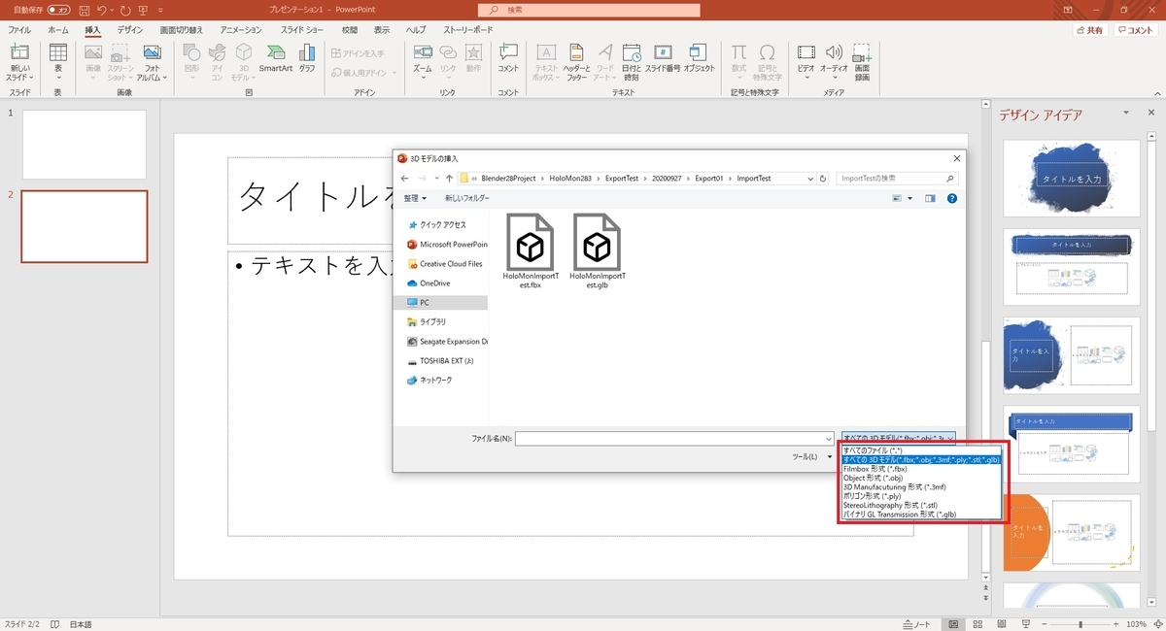Image resolution: width=1166 pixels, height=631 pixels.
Task: Click the フォトアルバム (Photo Album) icon
Action: (x=153, y=61)
